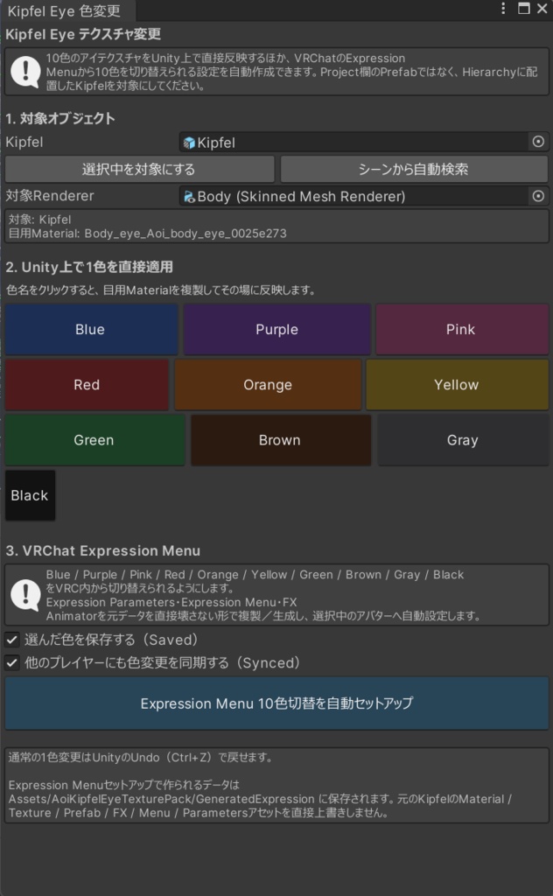
Task: Click Expression Menu 10色切替を自動セットアップ button
Action: 276,703
